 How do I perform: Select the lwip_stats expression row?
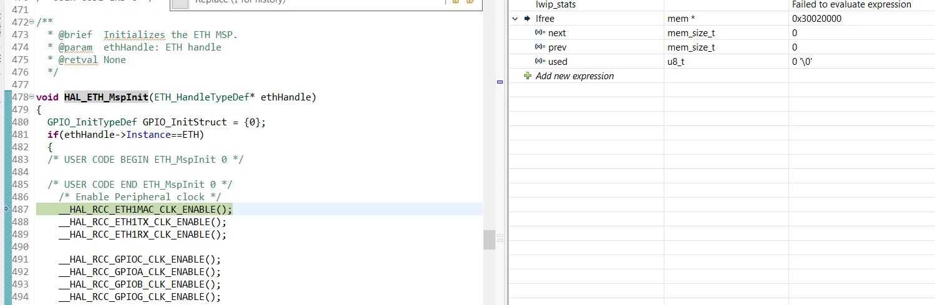[722, 5]
